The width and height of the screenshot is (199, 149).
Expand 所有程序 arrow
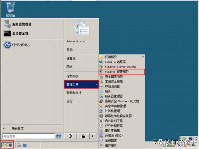coord(4,129)
